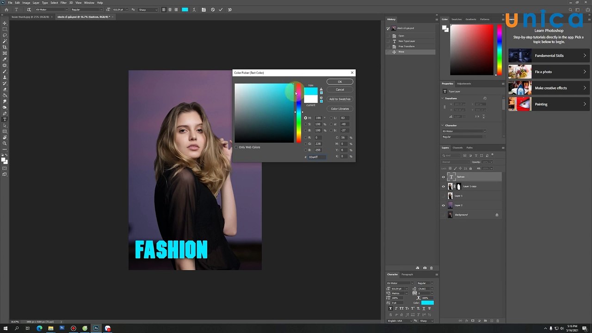The height and width of the screenshot is (333, 592).
Task: Switch to hoan thanh.jpg document tab
Action: (x=31, y=17)
